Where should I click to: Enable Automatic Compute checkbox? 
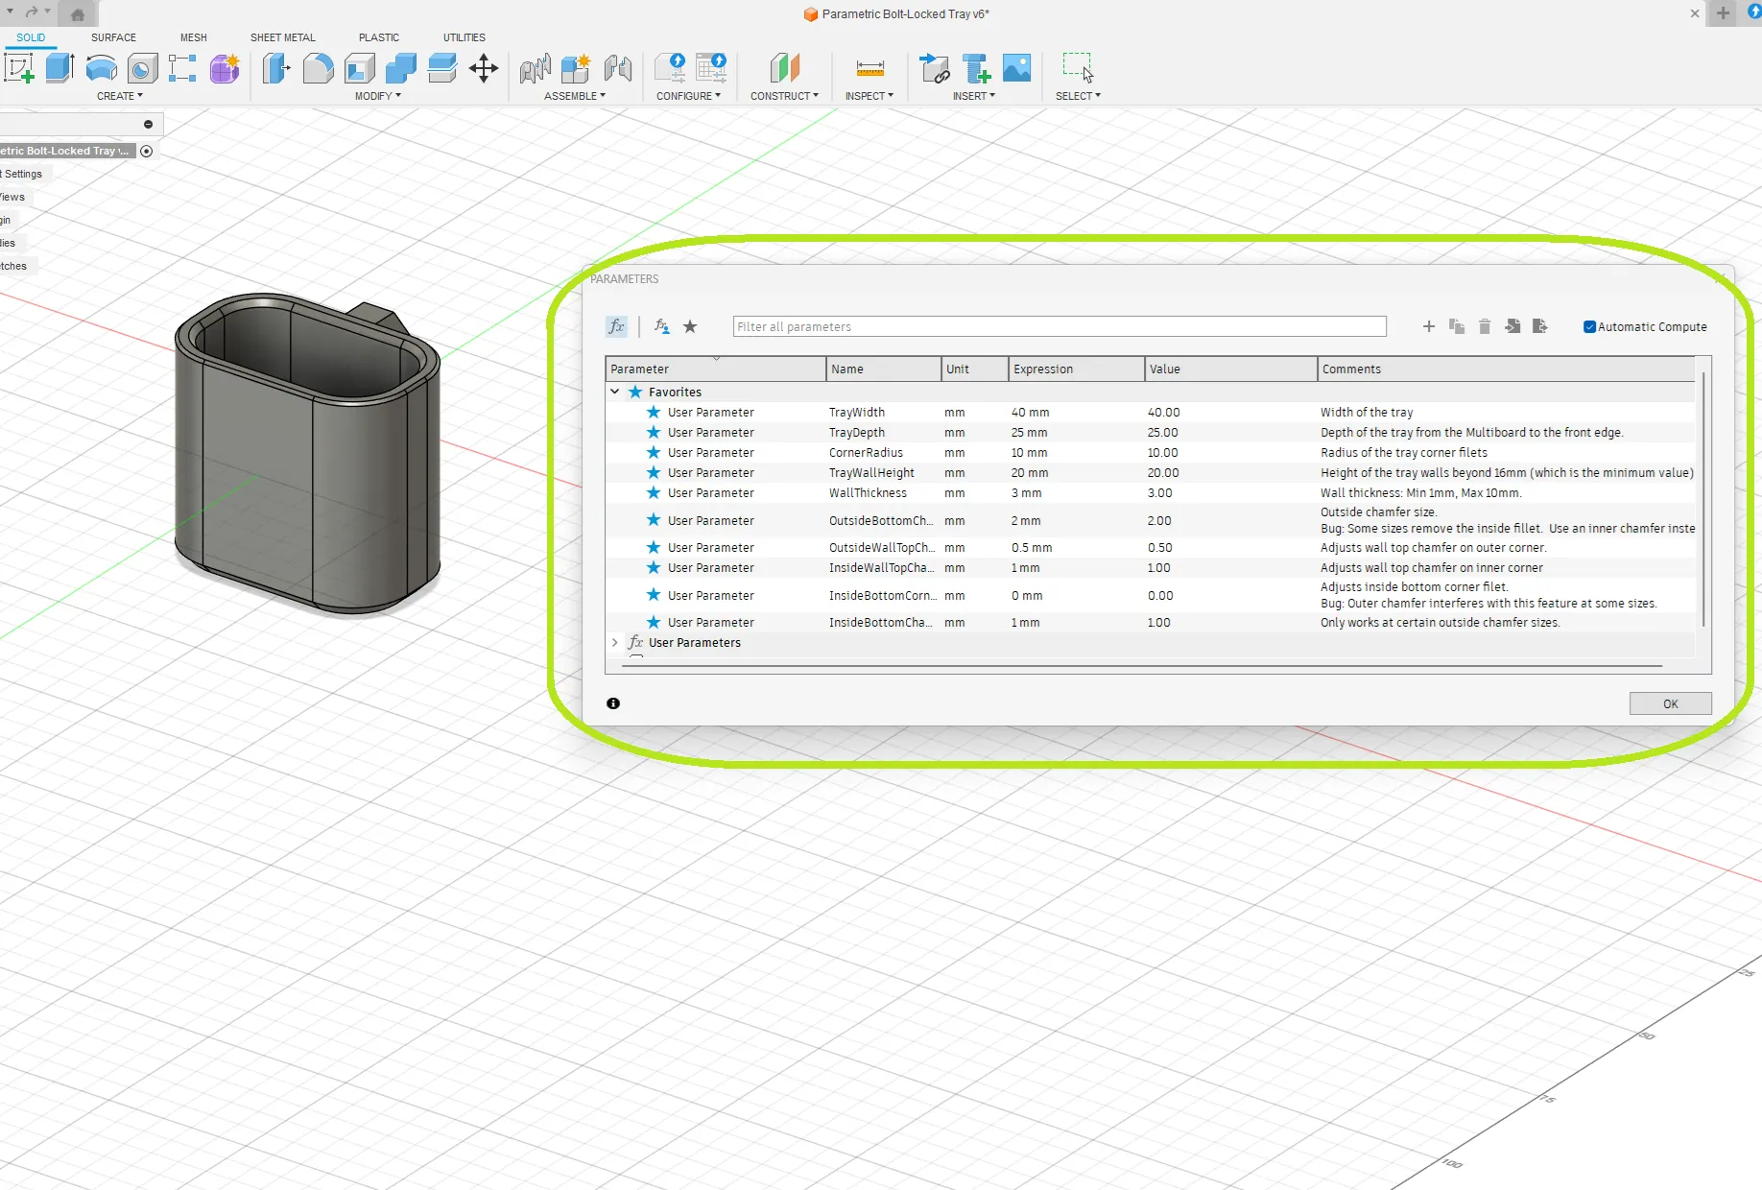click(x=1589, y=326)
